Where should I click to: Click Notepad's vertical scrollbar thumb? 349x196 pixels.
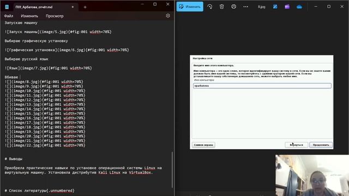point(172,170)
